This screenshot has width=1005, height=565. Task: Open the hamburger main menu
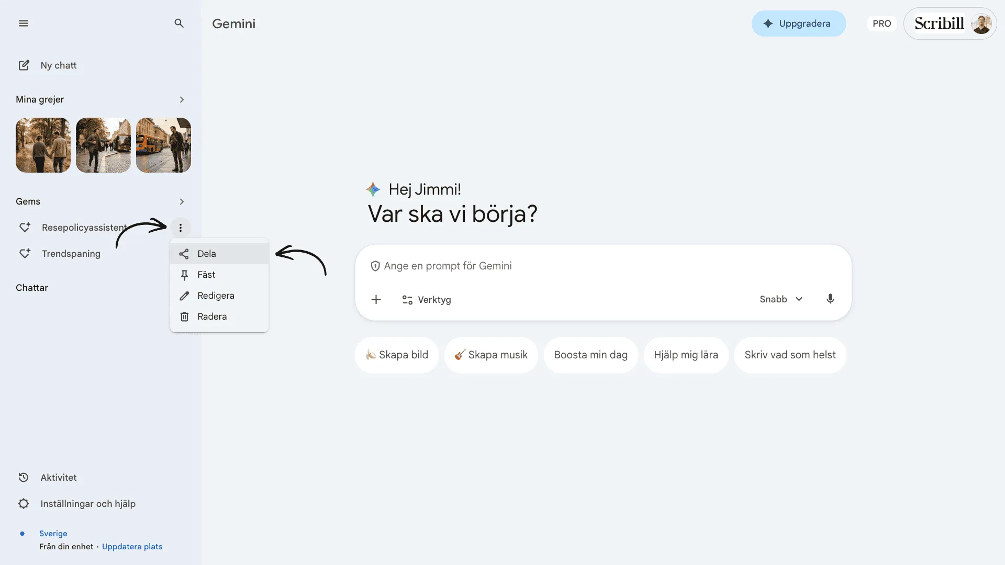coord(24,24)
